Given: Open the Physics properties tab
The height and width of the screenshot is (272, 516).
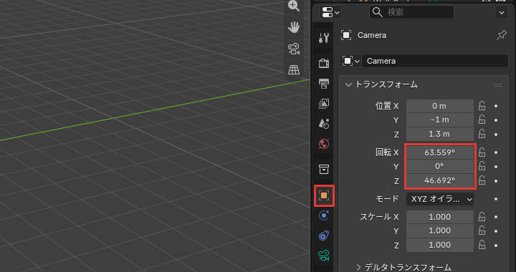Looking at the screenshot, I should point(324,215).
